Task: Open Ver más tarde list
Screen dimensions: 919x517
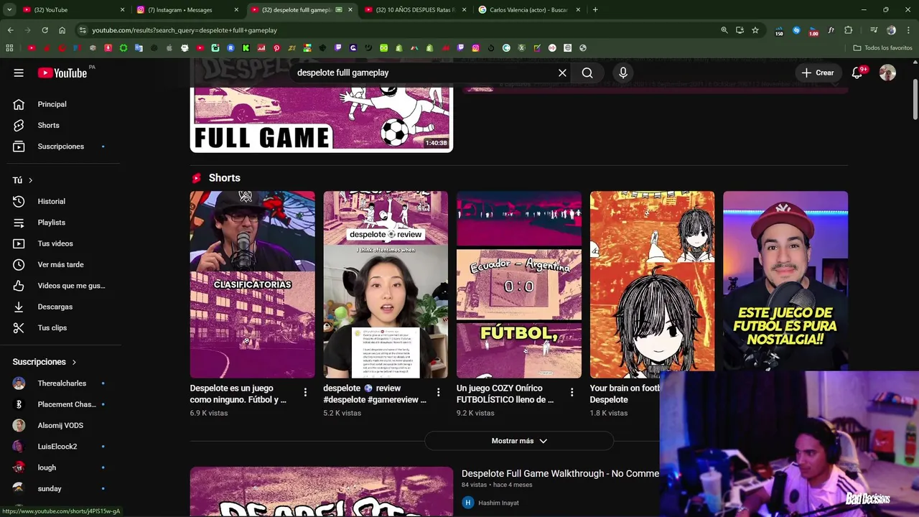Action: pyautogui.click(x=61, y=265)
